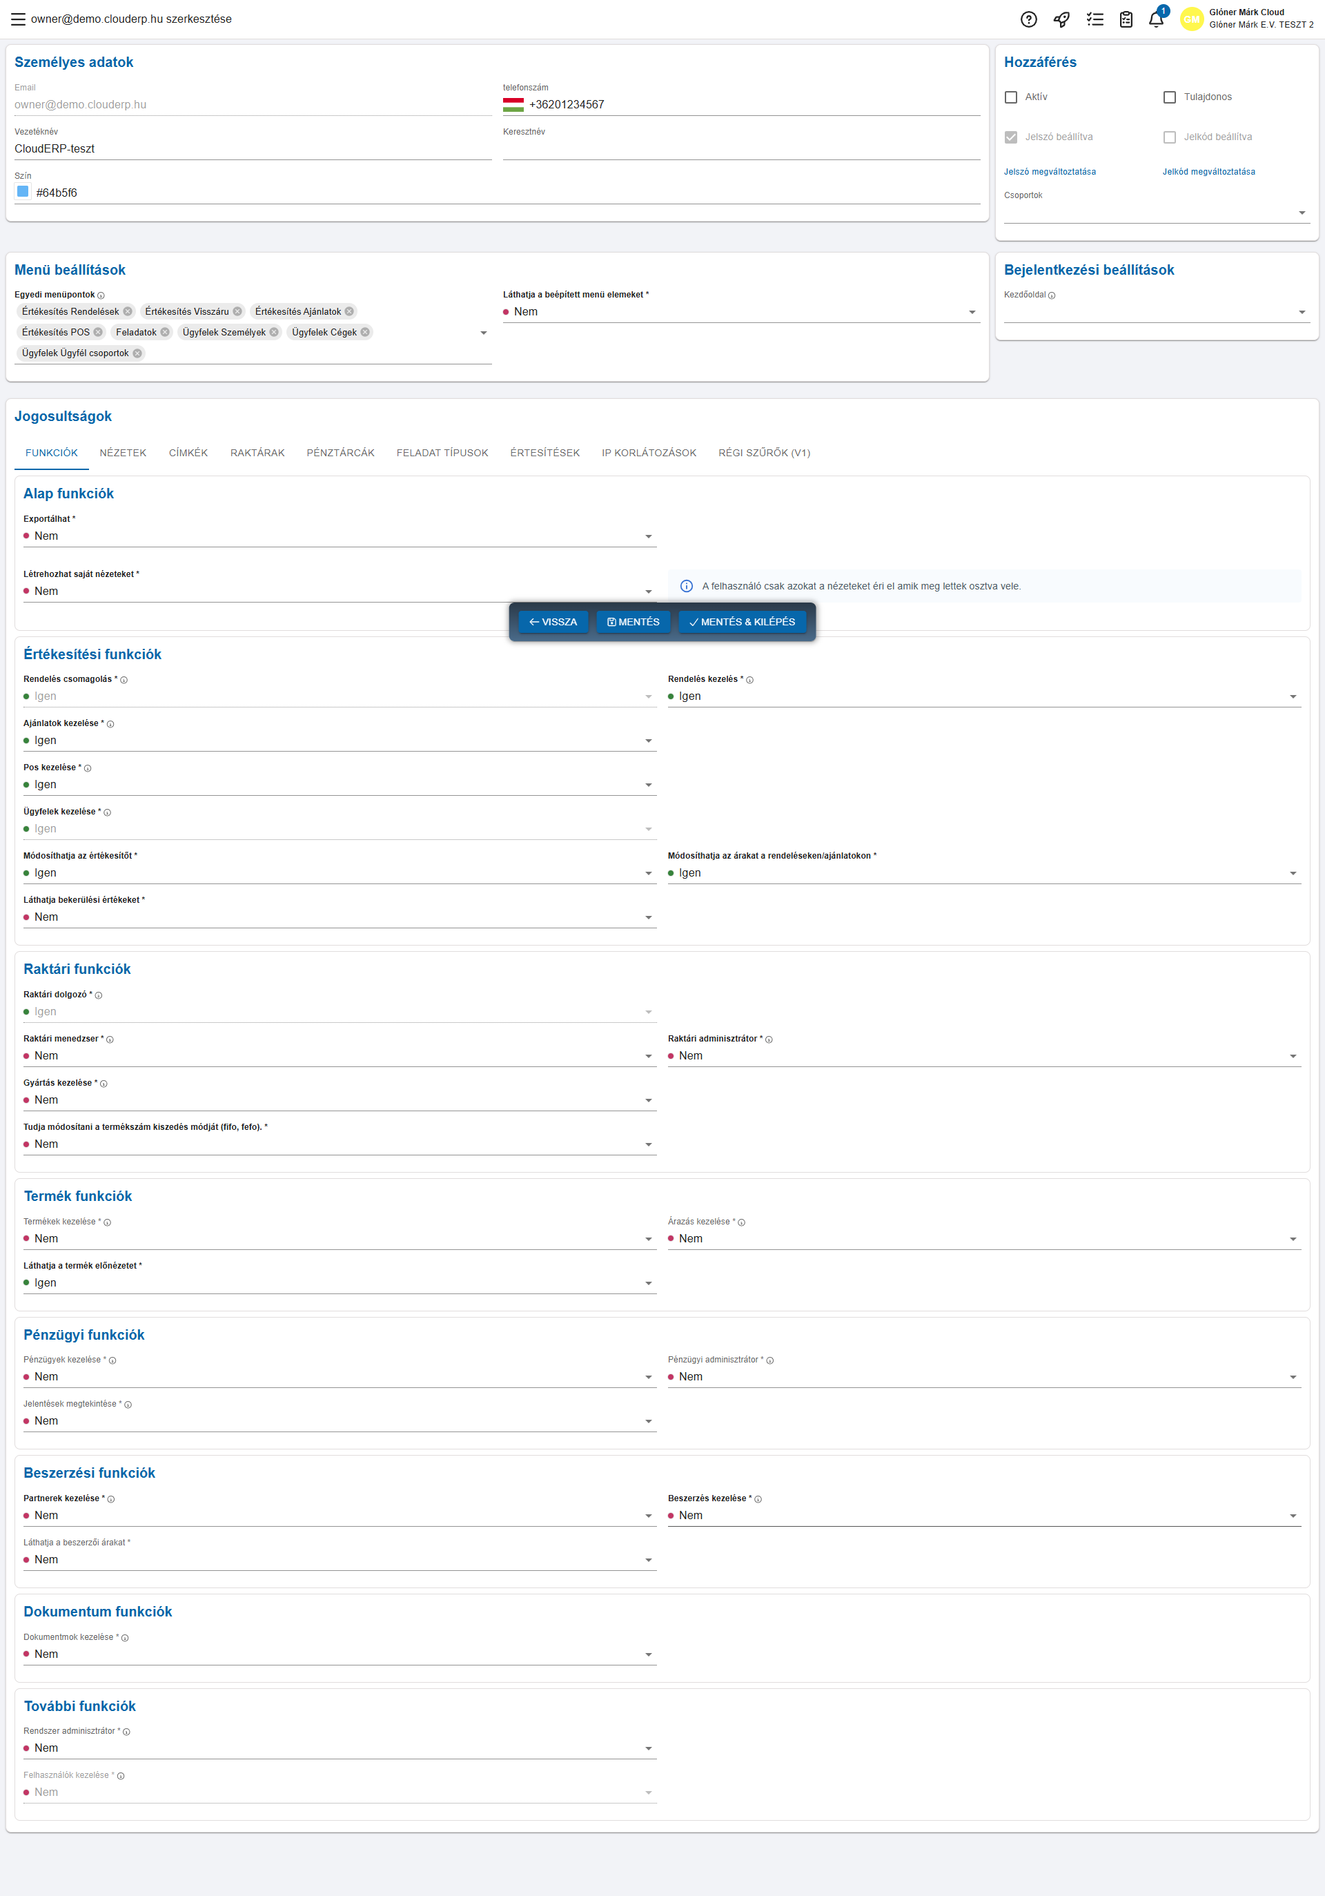Remove the Feladatok menu chip

click(165, 332)
